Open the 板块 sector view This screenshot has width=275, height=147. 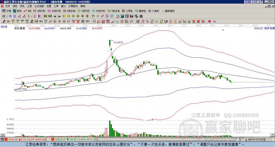(x=17, y=11)
